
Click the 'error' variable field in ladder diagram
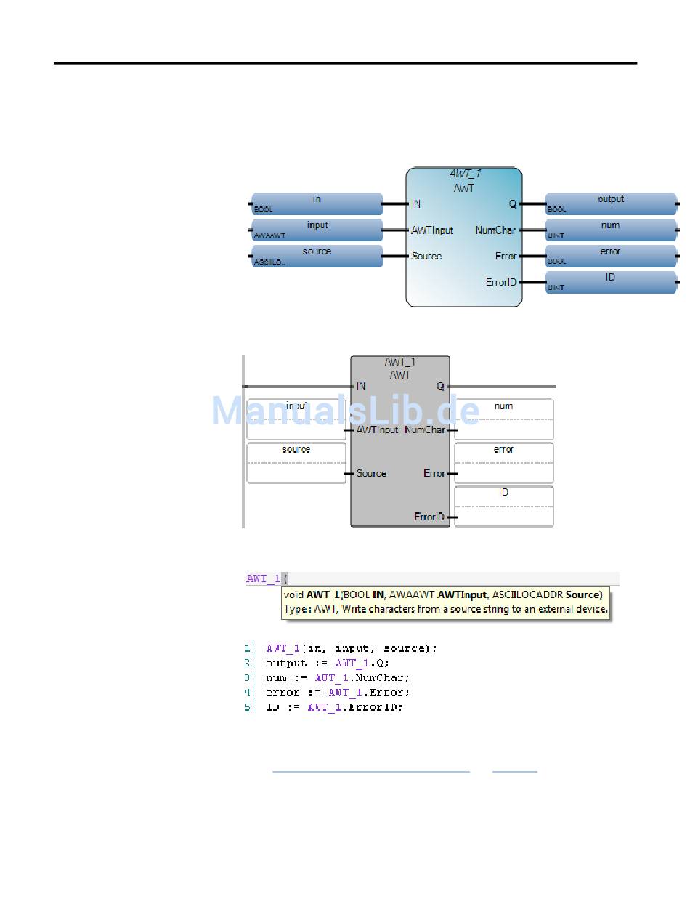click(504, 463)
